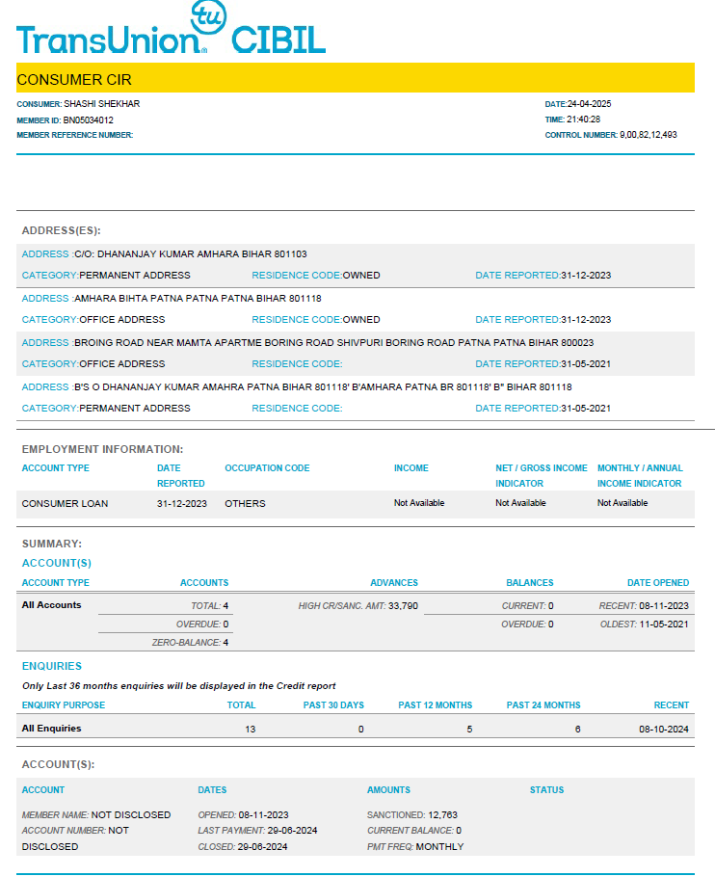Click the BALANCES column header
715x877 pixels.
click(x=530, y=583)
